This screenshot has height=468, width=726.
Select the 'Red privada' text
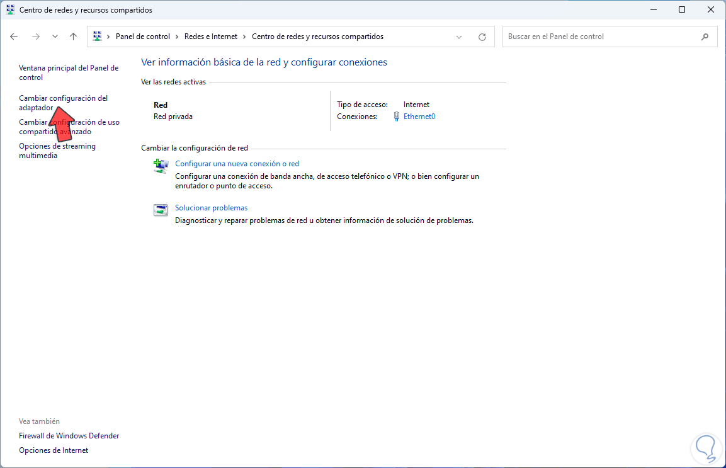(x=173, y=117)
